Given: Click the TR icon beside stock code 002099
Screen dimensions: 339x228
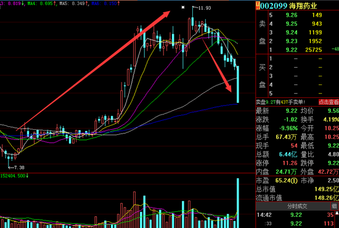Looking at the screenshot, I should (x=258, y=6).
